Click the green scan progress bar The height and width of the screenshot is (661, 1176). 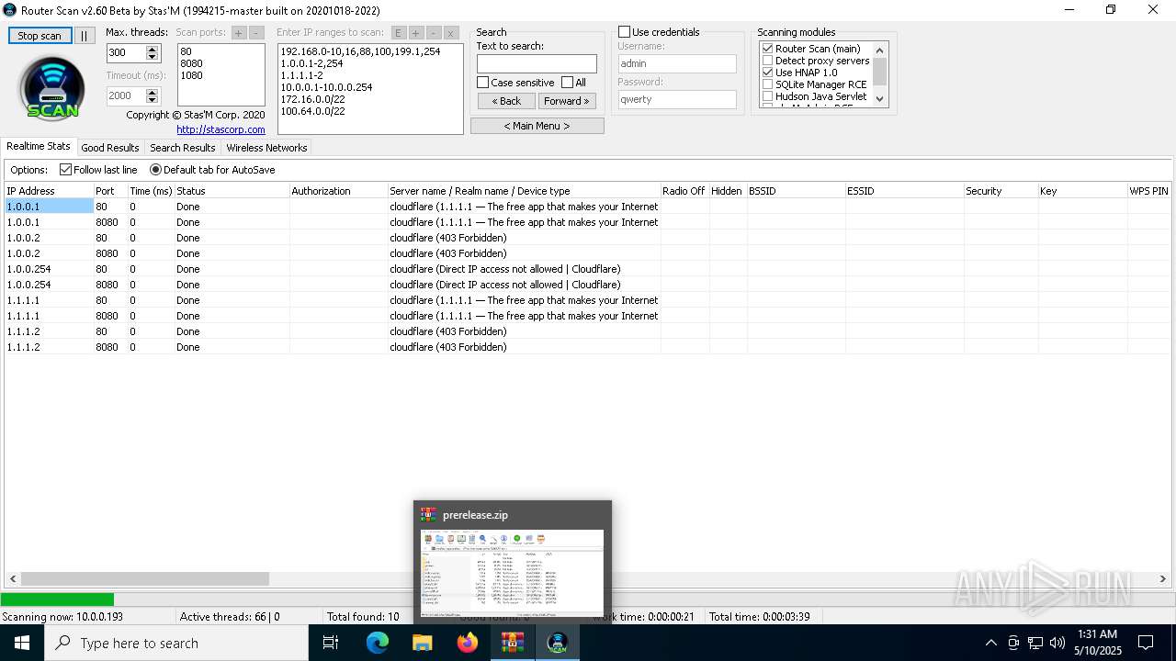tap(57, 599)
